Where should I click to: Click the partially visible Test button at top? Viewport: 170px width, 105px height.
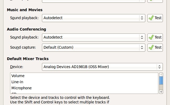tap(155, 1)
